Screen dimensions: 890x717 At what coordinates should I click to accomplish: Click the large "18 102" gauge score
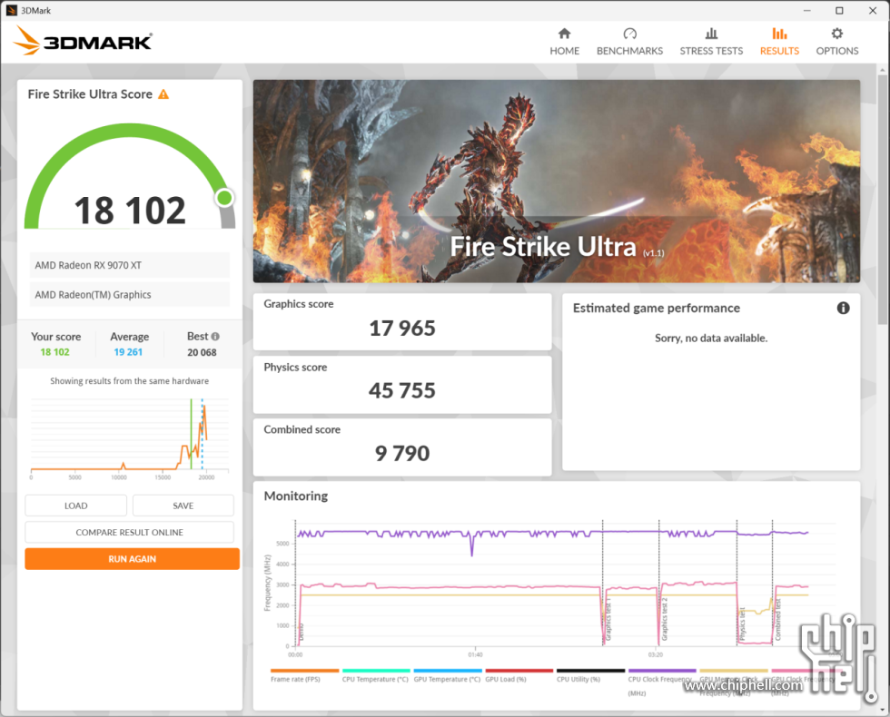pyautogui.click(x=130, y=211)
